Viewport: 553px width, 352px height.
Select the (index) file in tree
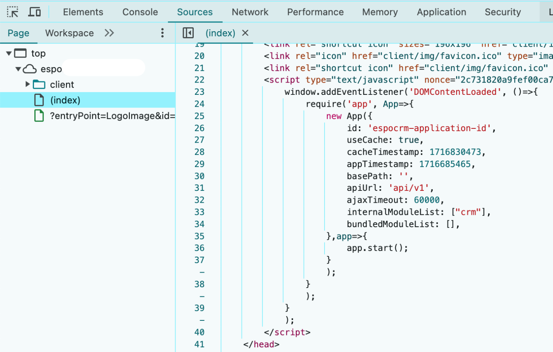(65, 100)
